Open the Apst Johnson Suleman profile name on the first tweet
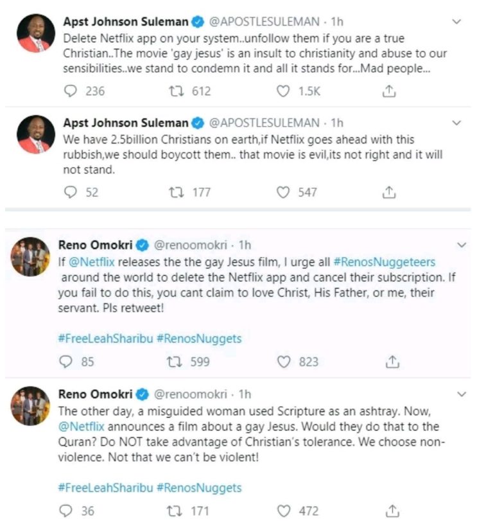493x521 pixels. 125,21
